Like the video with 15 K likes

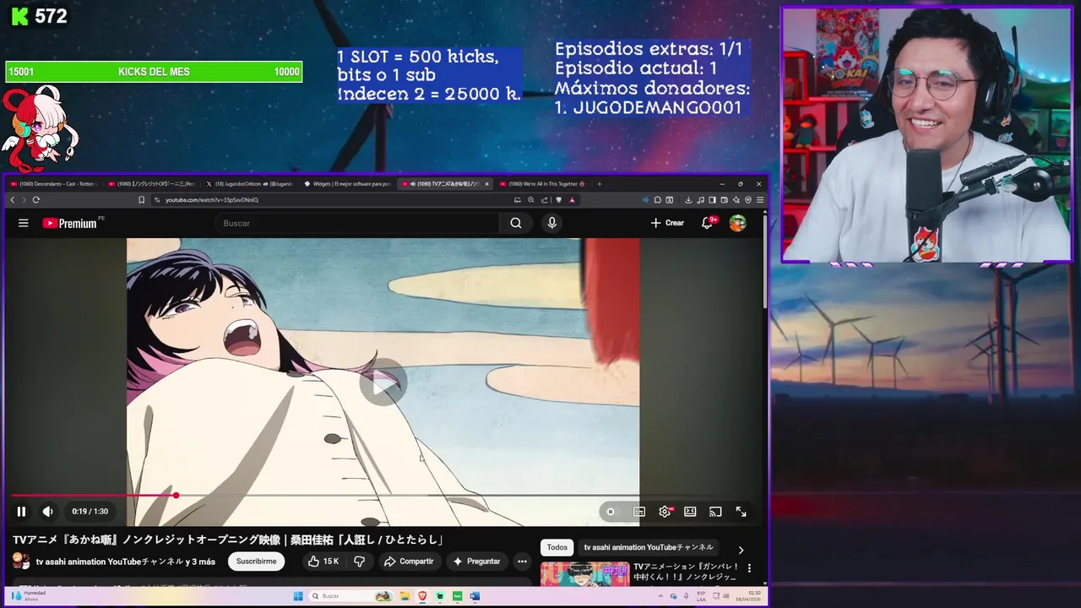tap(323, 562)
